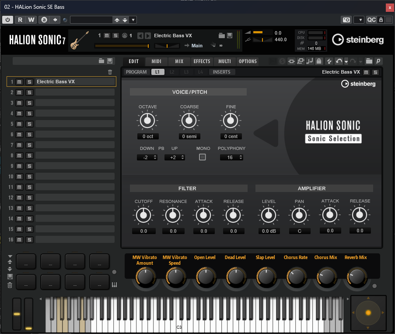Click the lightning bolt icon in toolbar
The width and height of the screenshot is (395, 334).
click(329, 61)
